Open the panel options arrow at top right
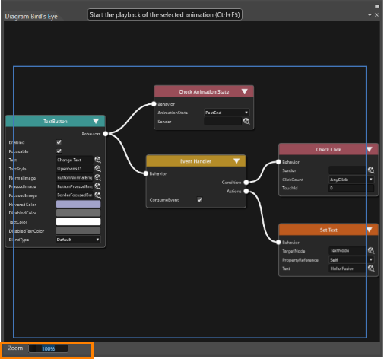 pyautogui.click(x=370, y=15)
